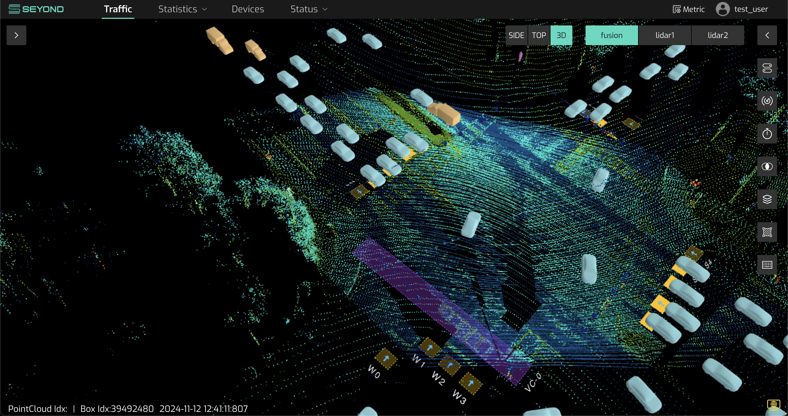Open the stopwatch timer tool
Screen dimensions: 788x416
pos(767,134)
